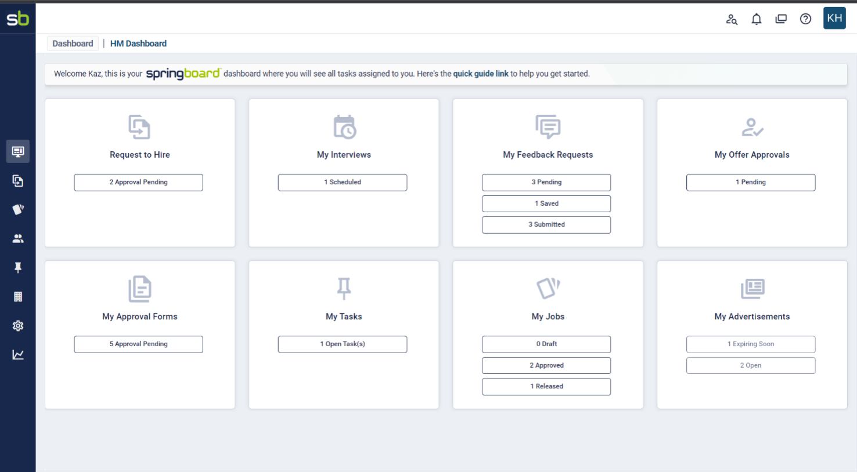The height and width of the screenshot is (472, 857).
Task: Open the candidate search icon in header
Action: [x=732, y=19]
